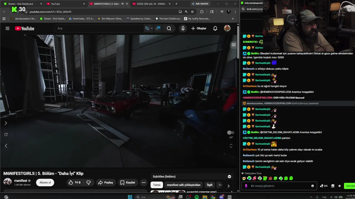Open more actions three-dot menu under video
The height and width of the screenshot is (199, 355).
143,182
